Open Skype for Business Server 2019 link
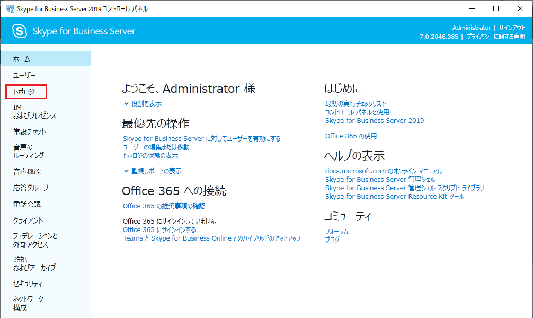The height and width of the screenshot is (318, 533). (375, 121)
